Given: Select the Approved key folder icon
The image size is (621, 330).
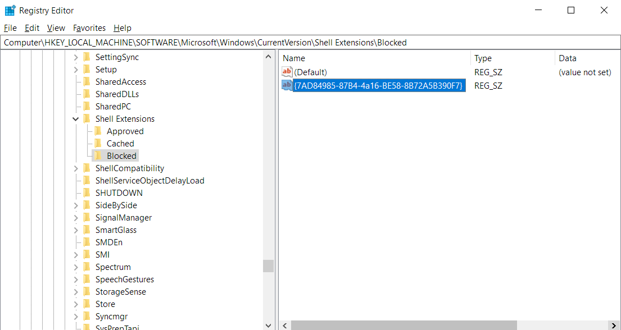Looking at the screenshot, I should click(99, 131).
